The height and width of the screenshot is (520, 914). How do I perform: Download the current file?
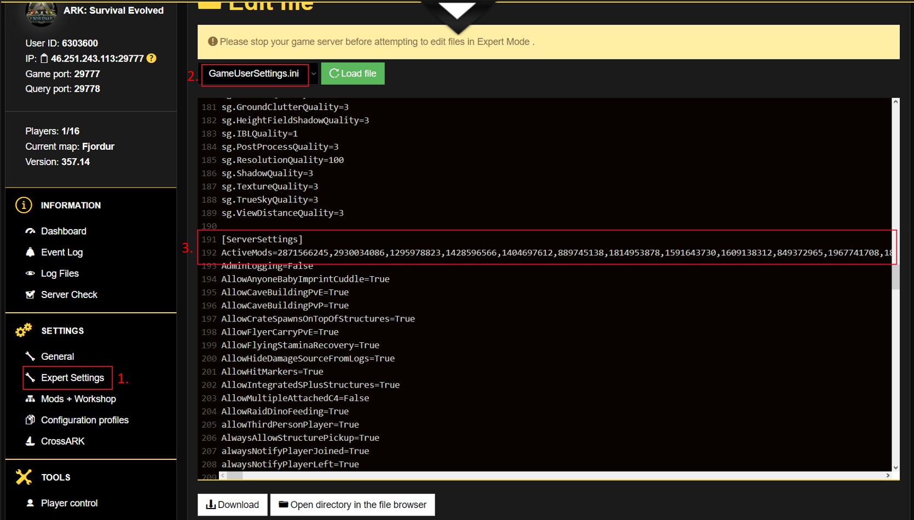click(233, 505)
